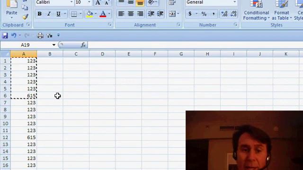This screenshot has height=170, width=303.
Task: Open the Number dialog launcher
Action: pyautogui.click(x=236, y=25)
